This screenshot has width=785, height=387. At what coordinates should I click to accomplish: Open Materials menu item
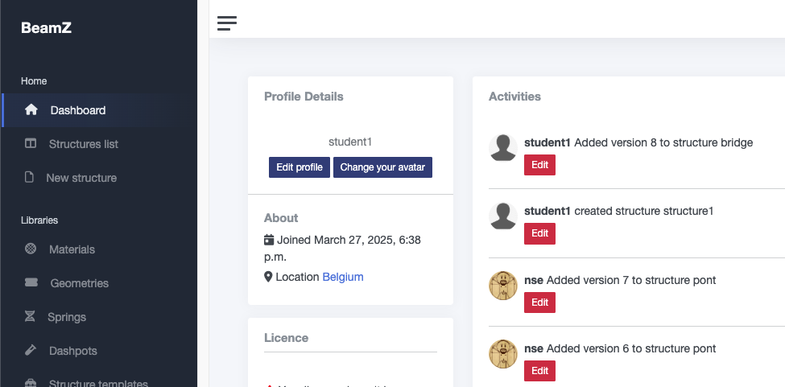tap(72, 249)
